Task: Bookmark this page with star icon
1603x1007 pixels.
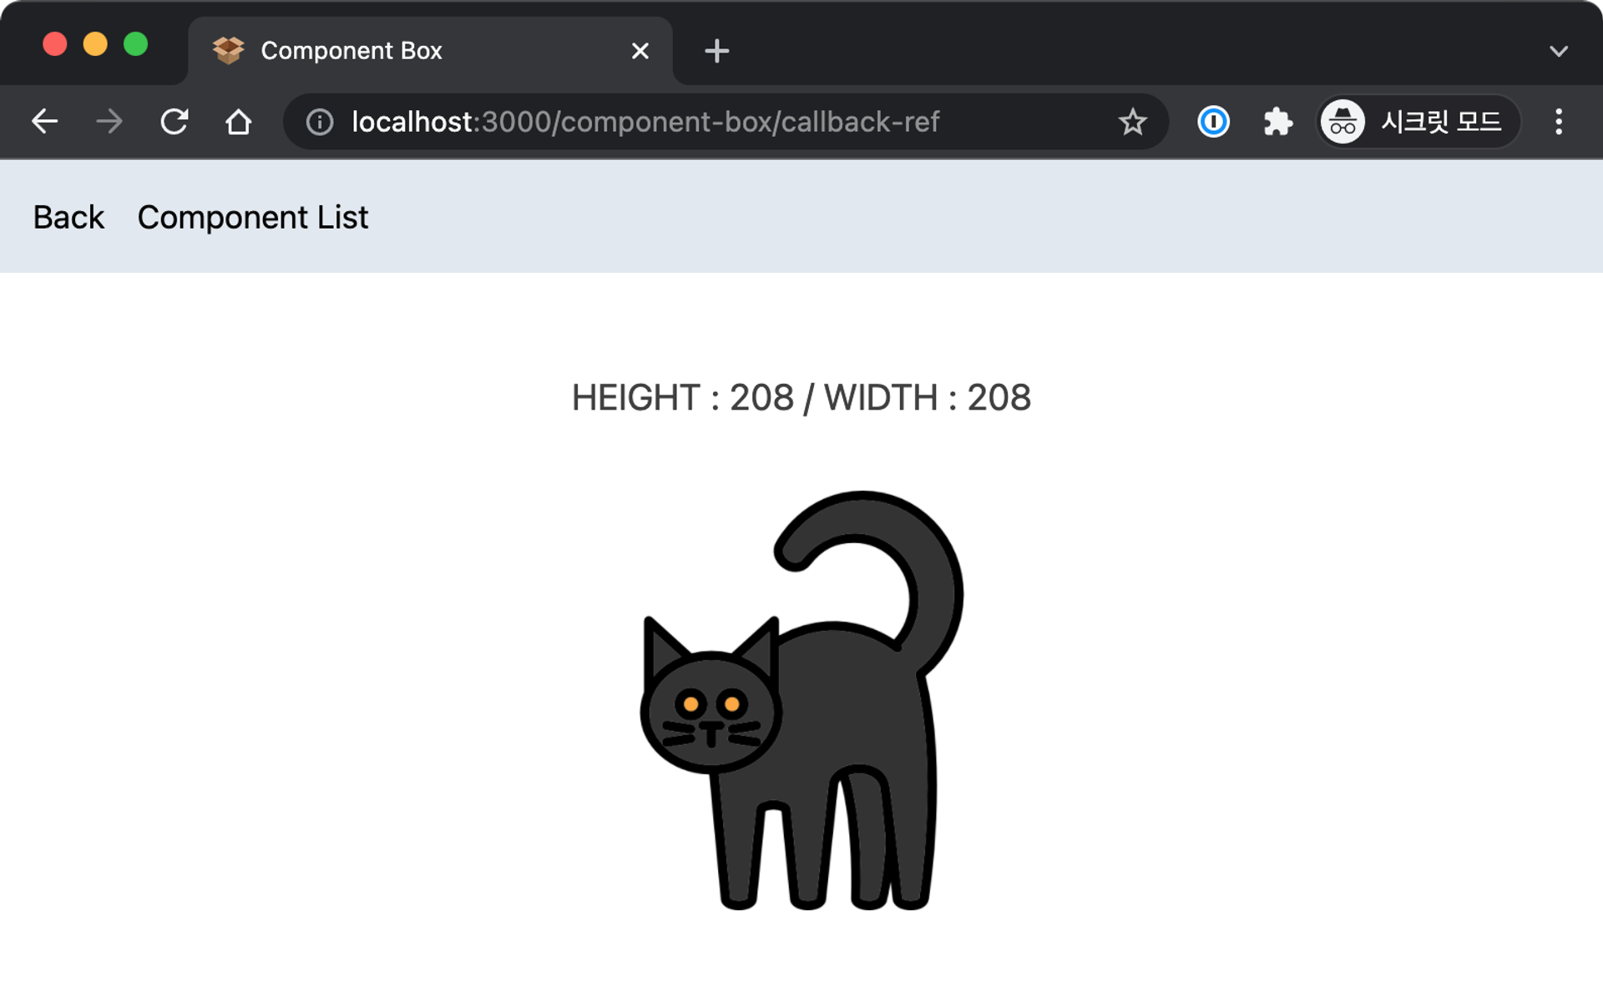Action: [1132, 122]
